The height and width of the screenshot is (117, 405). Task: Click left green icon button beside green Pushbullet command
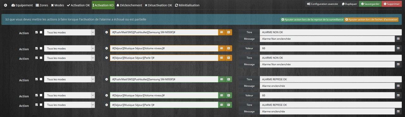pos(221,79)
